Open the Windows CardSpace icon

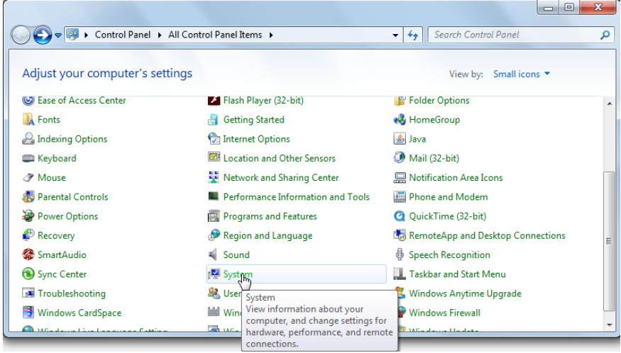click(x=28, y=313)
